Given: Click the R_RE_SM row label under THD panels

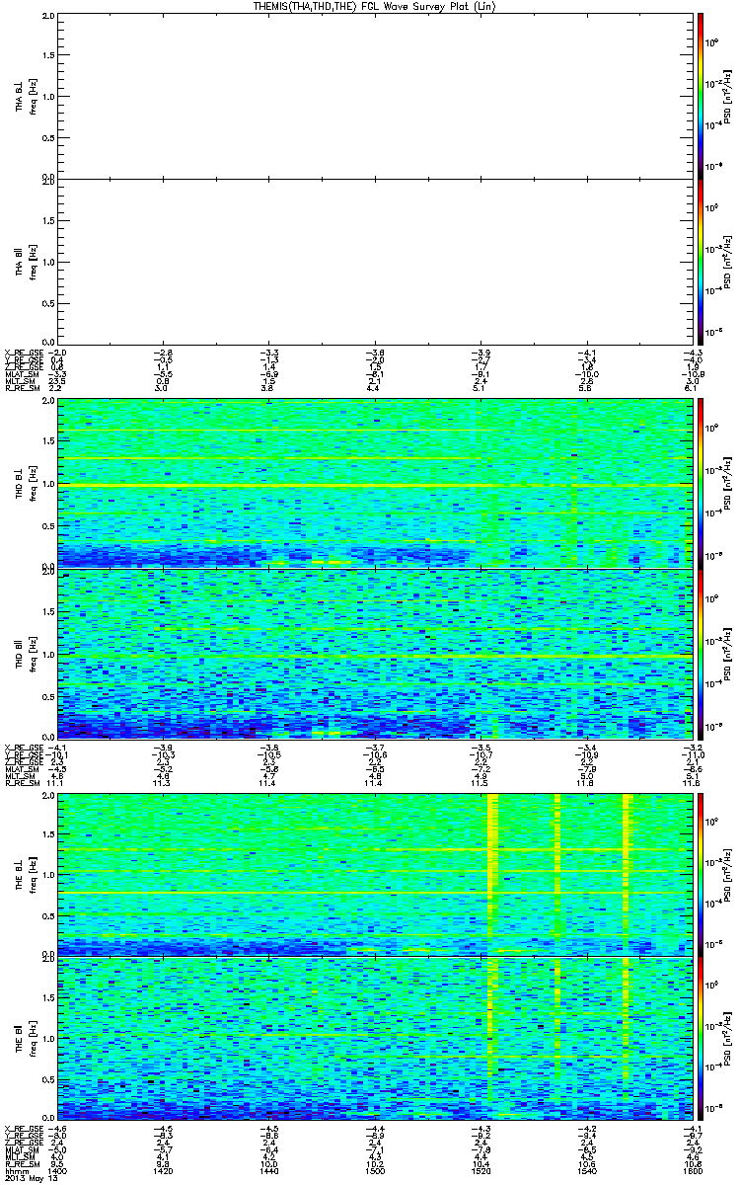Looking at the screenshot, I should (x=22, y=783).
